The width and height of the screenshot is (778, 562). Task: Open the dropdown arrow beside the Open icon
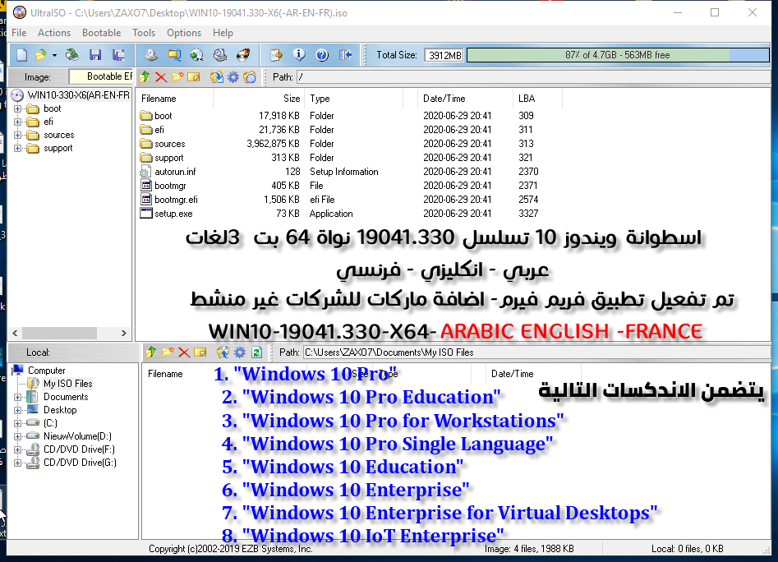pyautogui.click(x=54, y=55)
